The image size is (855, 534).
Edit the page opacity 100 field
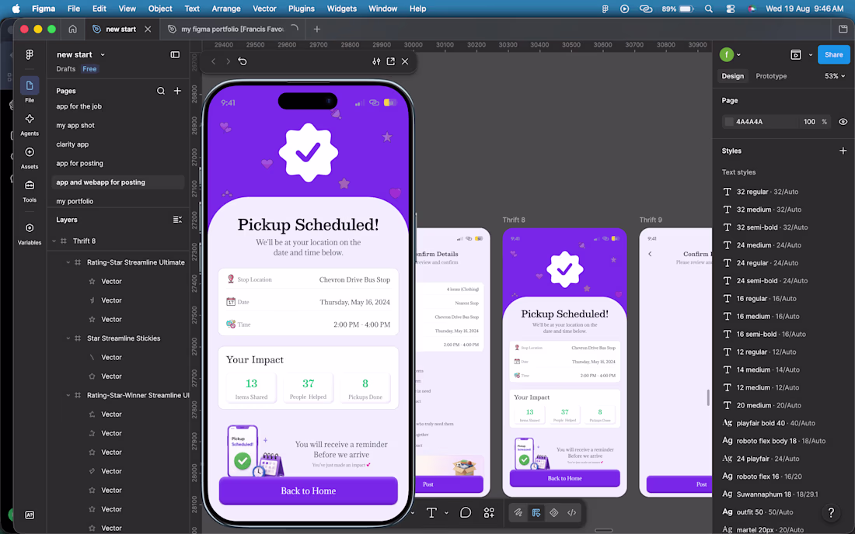(x=809, y=122)
